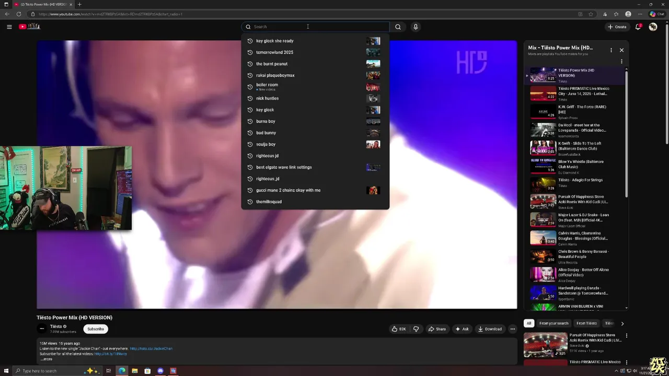Play 'K.W. Griff - The Force' from playlist

point(575,112)
